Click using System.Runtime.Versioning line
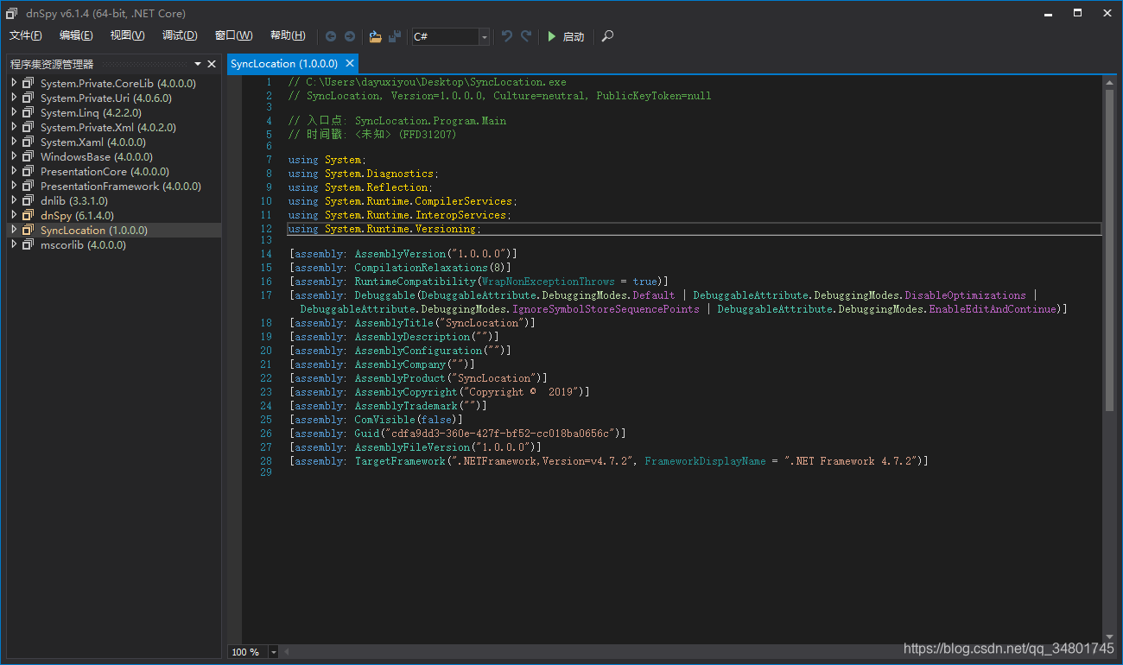Viewport: 1123px width, 665px height. 384,229
